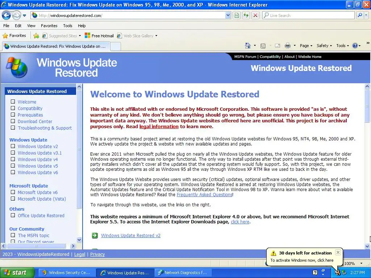Open the Help menu

(82, 26)
